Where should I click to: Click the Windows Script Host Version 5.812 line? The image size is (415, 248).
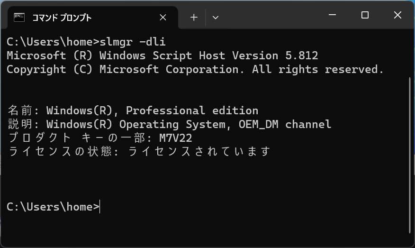(162, 55)
